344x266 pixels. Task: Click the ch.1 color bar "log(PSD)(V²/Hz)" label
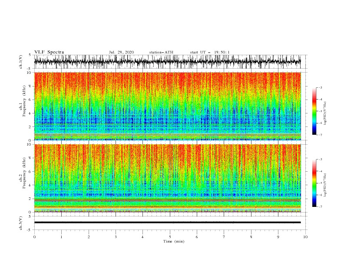tap(325, 113)
